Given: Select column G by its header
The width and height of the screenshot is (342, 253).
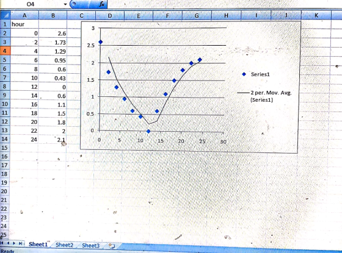Looking at the screenshot, I should point(197,16).
